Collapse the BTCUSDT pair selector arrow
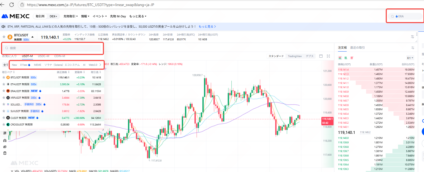The image size is (424, 172). pyautogui.click(x=32, y=37)
